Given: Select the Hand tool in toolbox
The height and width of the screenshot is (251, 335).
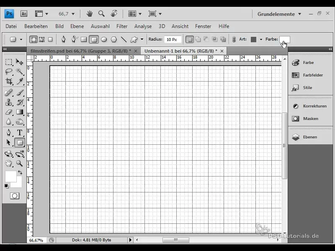Looking at the screenshot, I should click(x=8, y=164).
